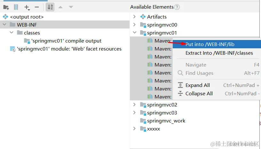This screenshot has height=149, width=261.
Task: Expand the Artifacts node
Action: pos(135,17)
